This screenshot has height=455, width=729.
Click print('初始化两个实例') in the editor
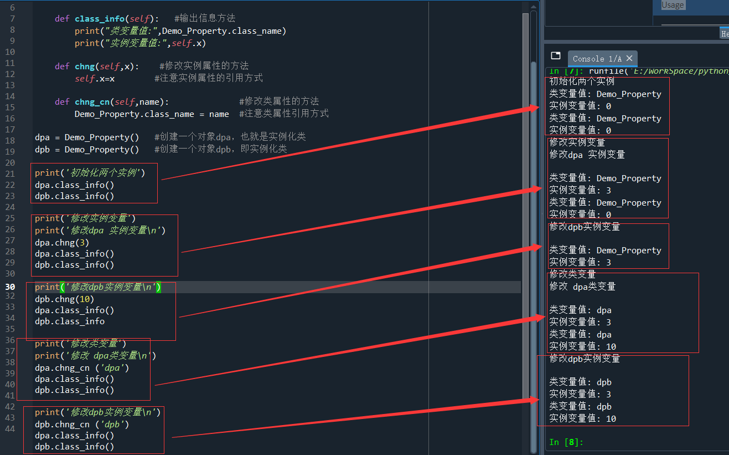pos(90,172)
